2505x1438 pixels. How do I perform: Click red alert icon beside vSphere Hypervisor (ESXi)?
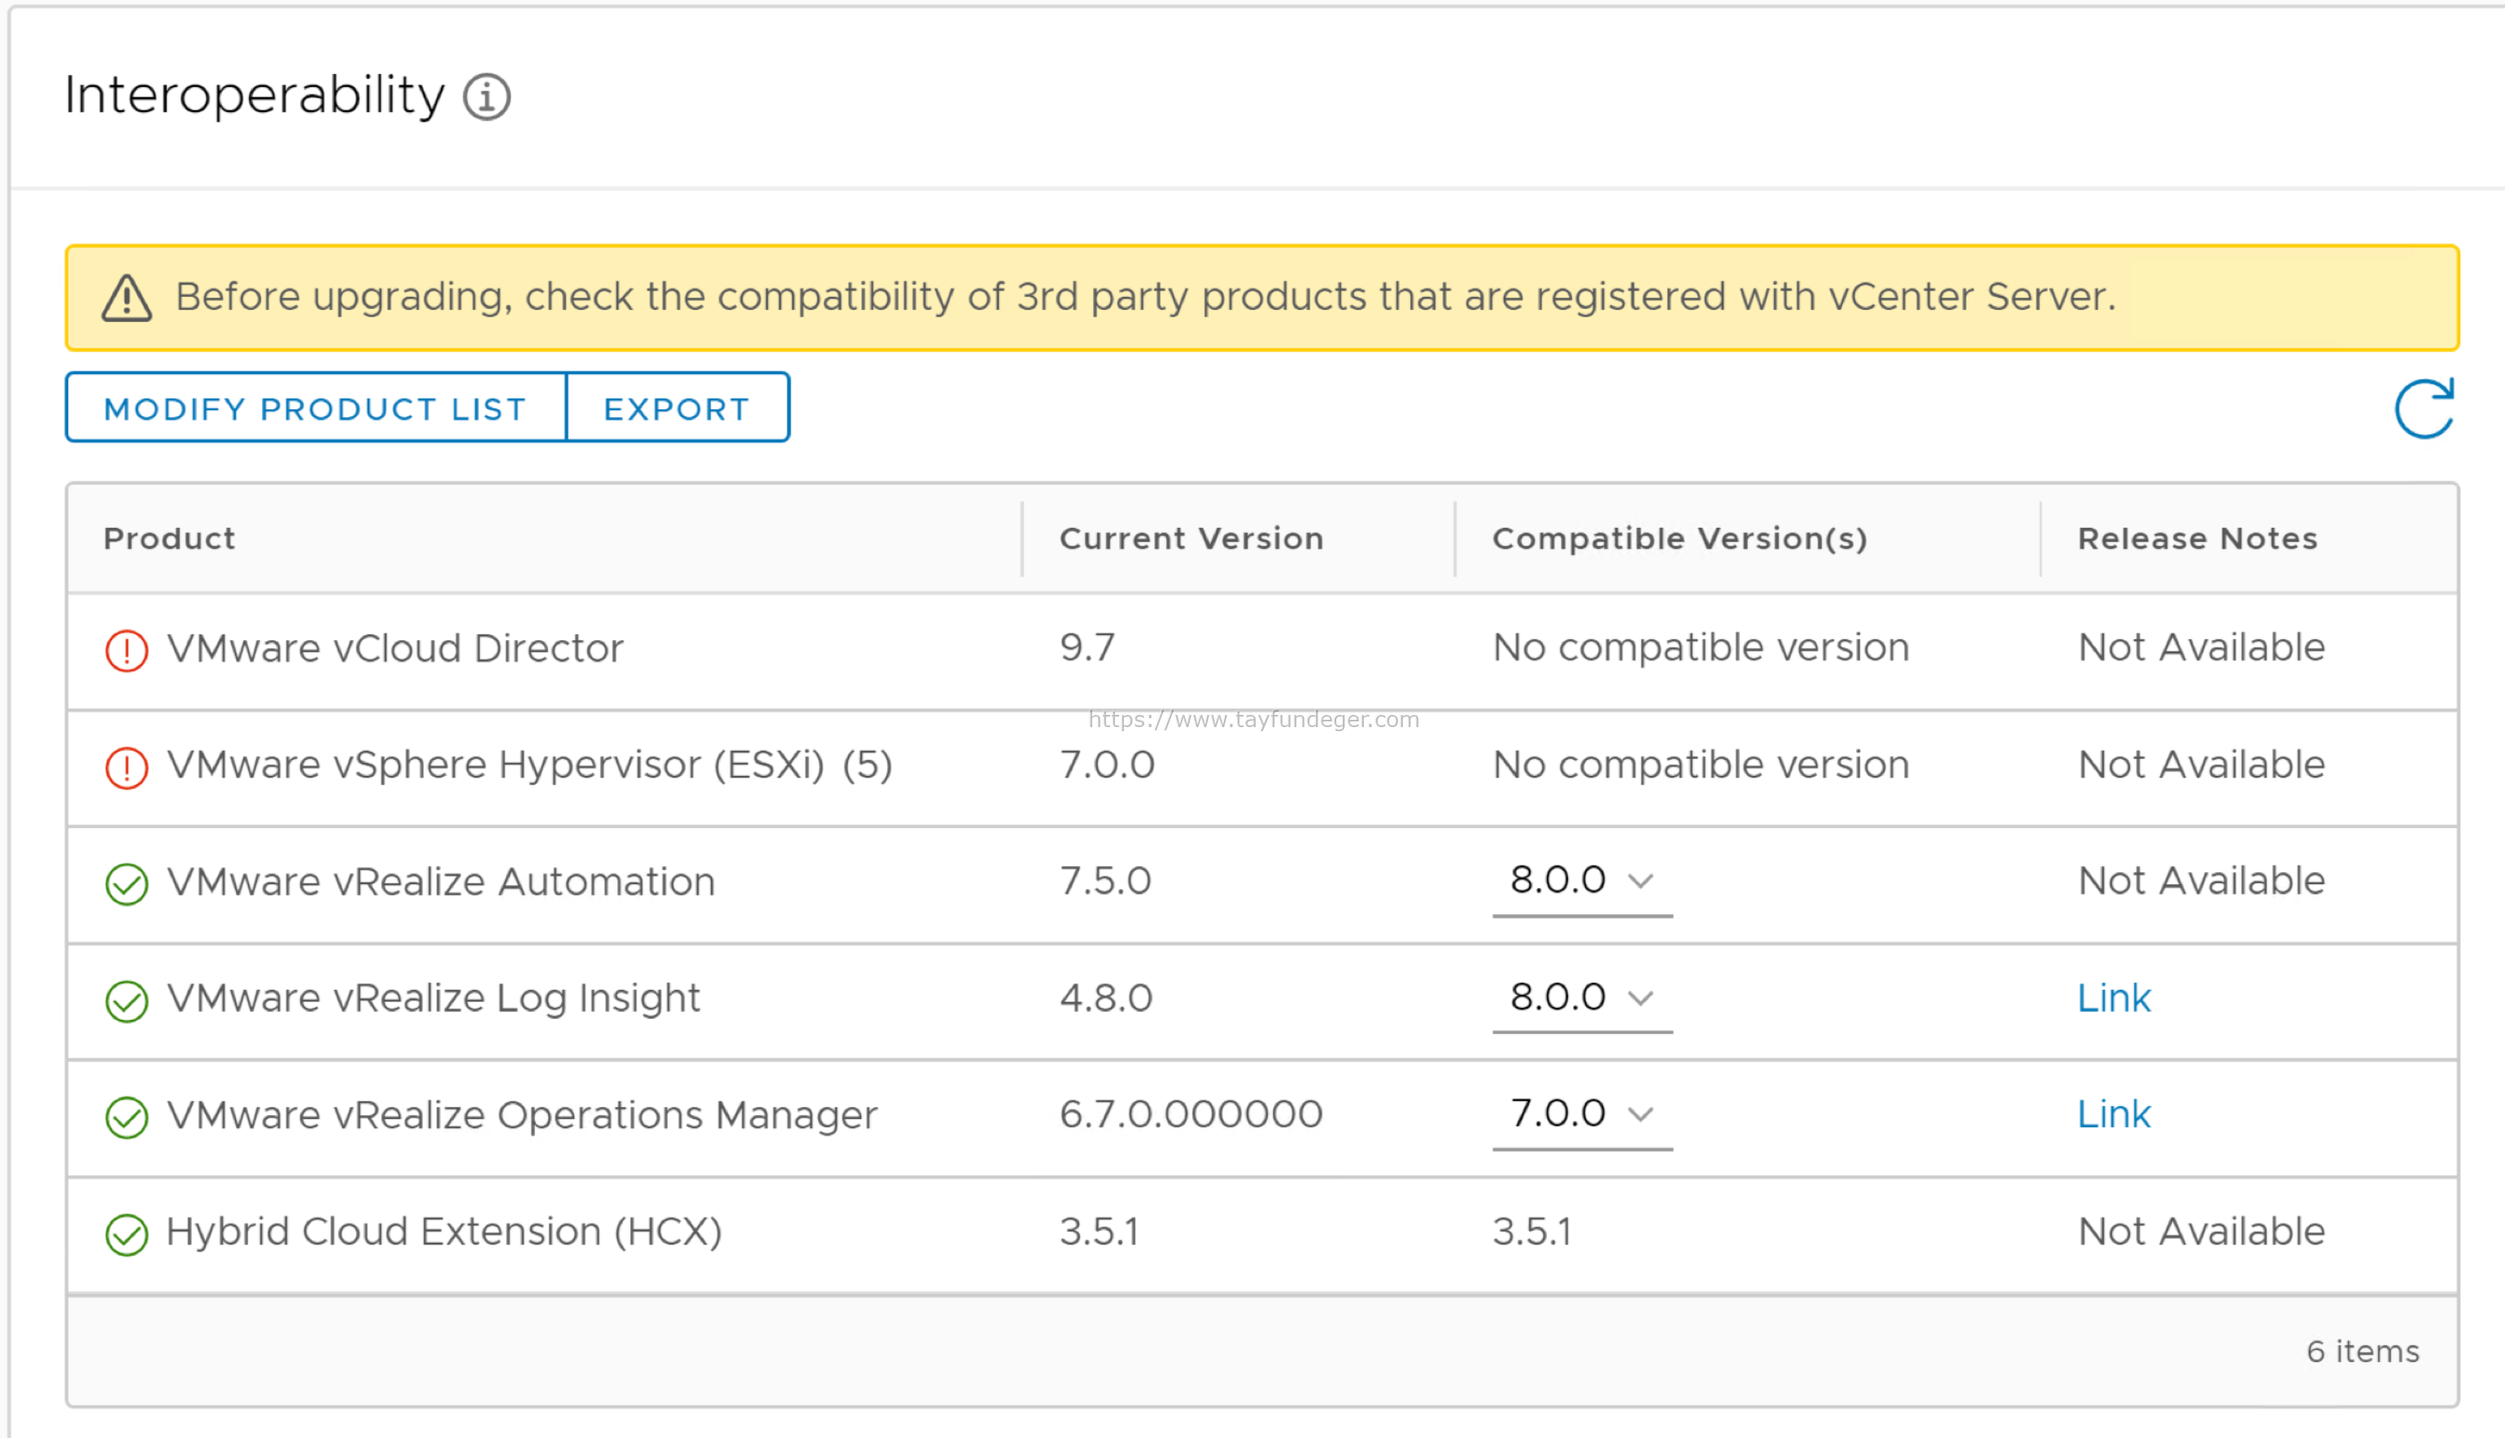(126, 768)
